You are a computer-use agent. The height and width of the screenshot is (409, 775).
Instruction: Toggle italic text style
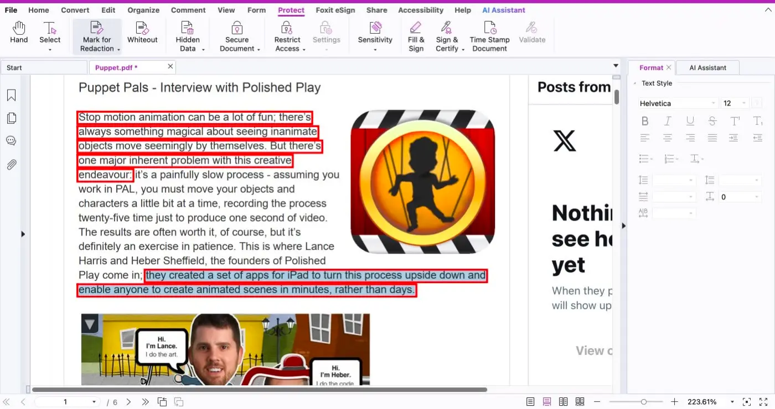[668, 121]
